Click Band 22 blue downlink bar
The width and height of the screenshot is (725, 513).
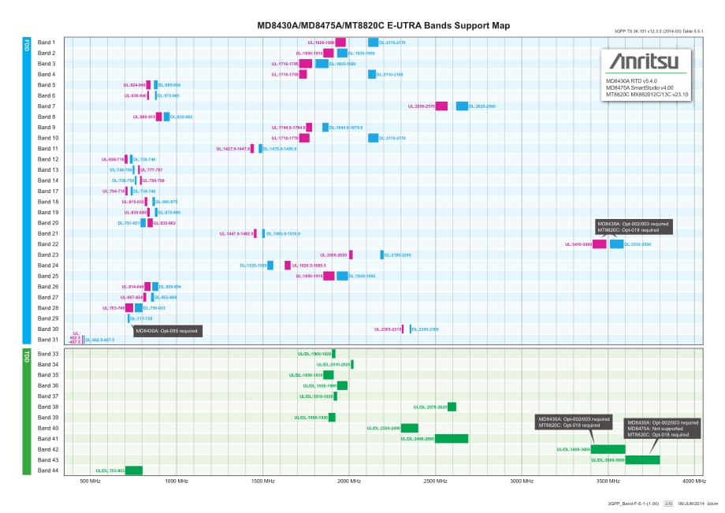616,244
